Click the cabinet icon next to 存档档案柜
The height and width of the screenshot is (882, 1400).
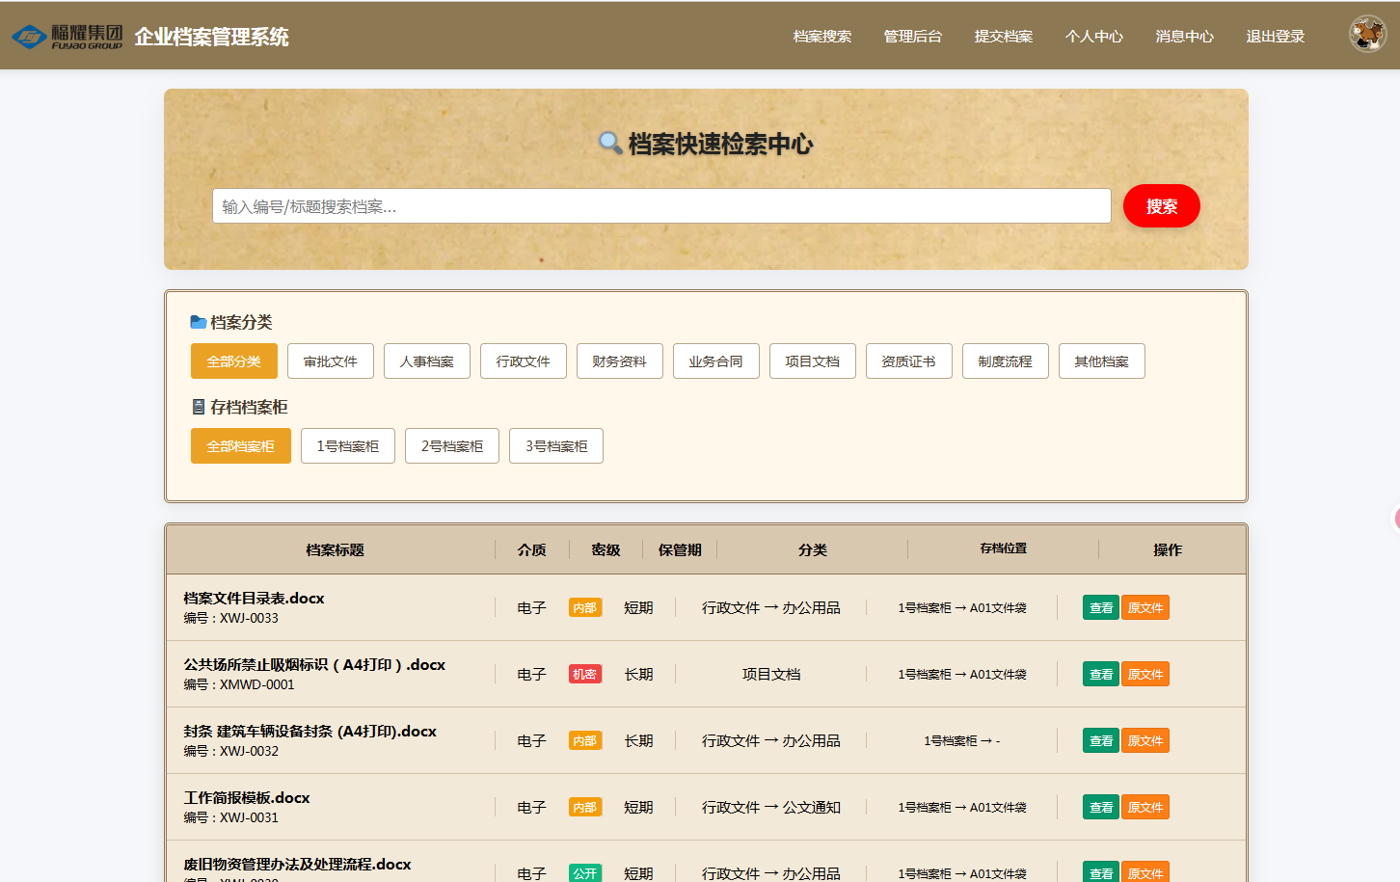[198, 407]
